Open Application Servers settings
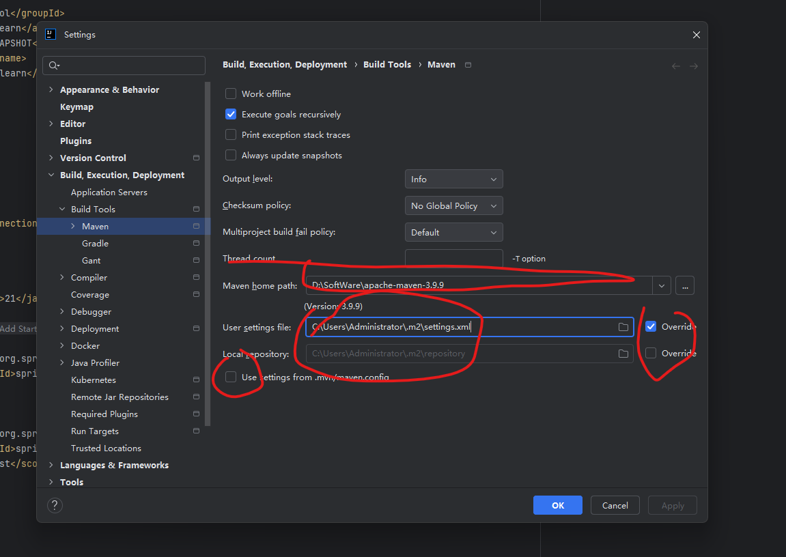This screenshot has width=786, height=557. click(109, 192)
